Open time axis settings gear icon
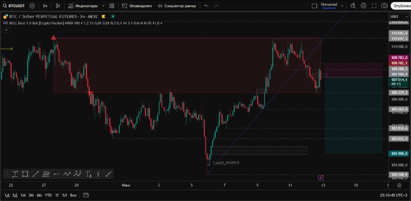 399,186
